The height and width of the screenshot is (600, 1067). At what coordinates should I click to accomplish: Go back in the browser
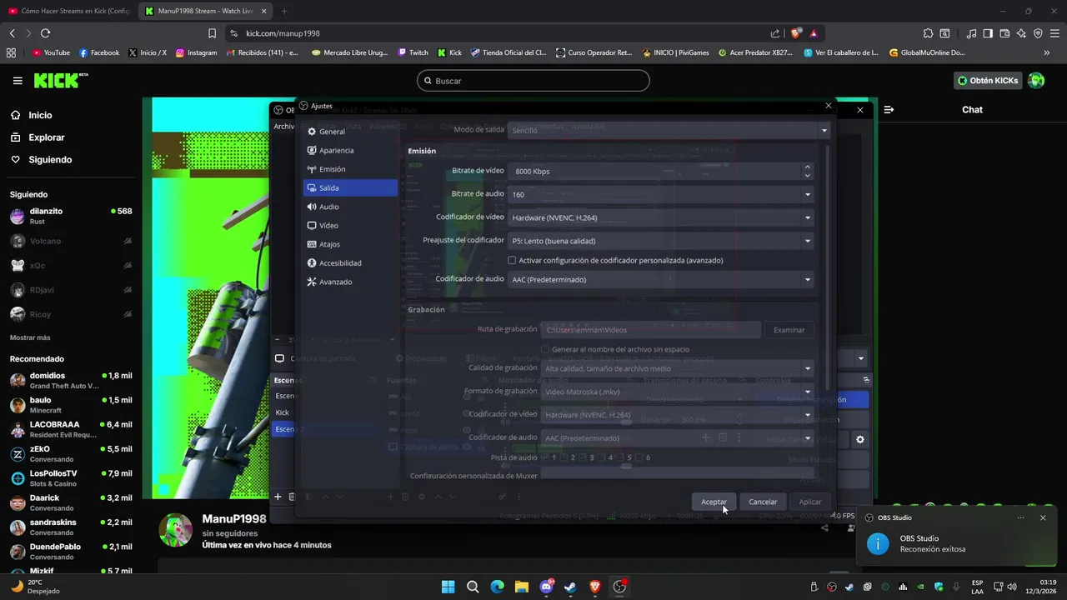(x=12, y=33)
